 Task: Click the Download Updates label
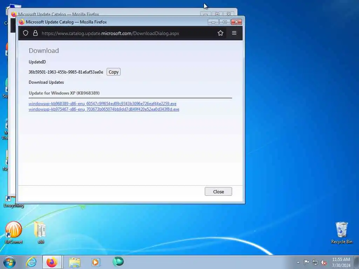[x=46, y=82]
